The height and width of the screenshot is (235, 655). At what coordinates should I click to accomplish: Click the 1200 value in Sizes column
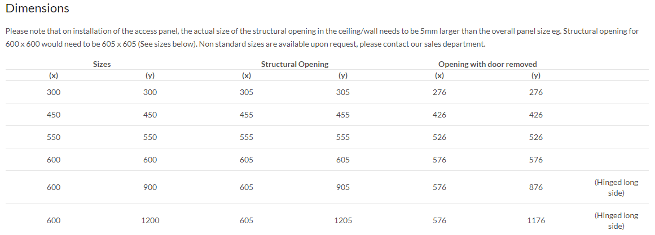pyautogui.click(x=150, y=221)
